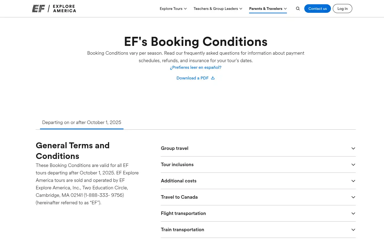Select the Departing on or after October 1, 2025 tab
Image resolution: width=384 pixels, height=240 pixels.
(82, 122)
